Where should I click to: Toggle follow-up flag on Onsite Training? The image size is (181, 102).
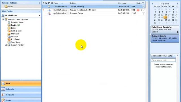coord(144,7)
